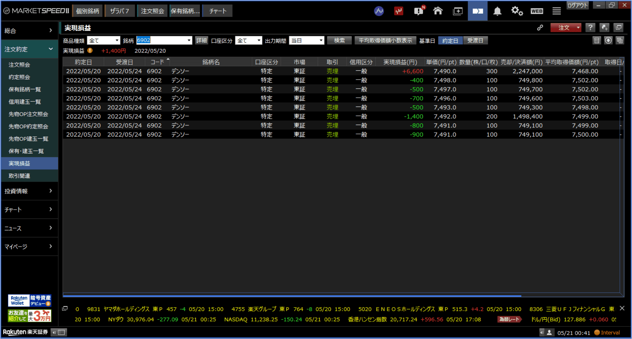Switch to the 個別銘柄 tab
The image size is (632, 339).
pyautogui.click(x=87, y=11)
